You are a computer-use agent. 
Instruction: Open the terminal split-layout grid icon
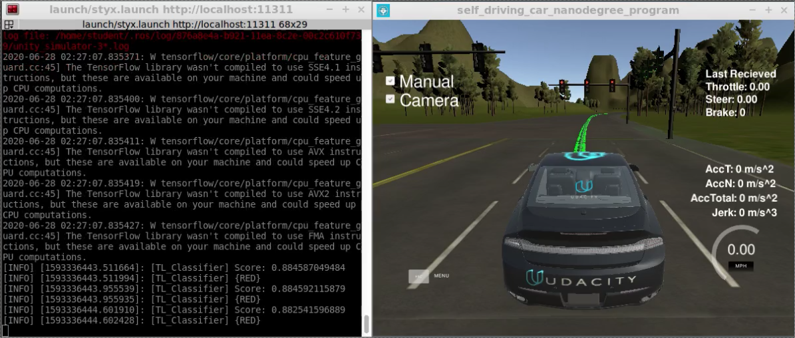coord(9,25)
